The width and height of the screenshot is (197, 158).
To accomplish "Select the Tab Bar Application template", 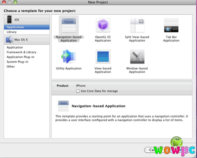I will (x=171, y=25).
